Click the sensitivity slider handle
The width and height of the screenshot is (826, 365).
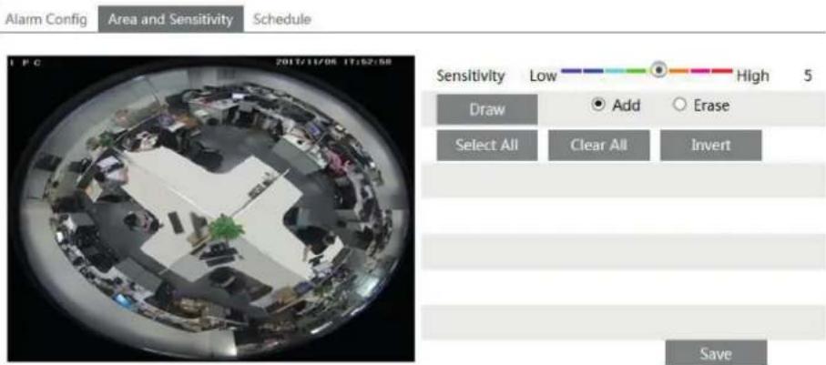click(658, 69)
